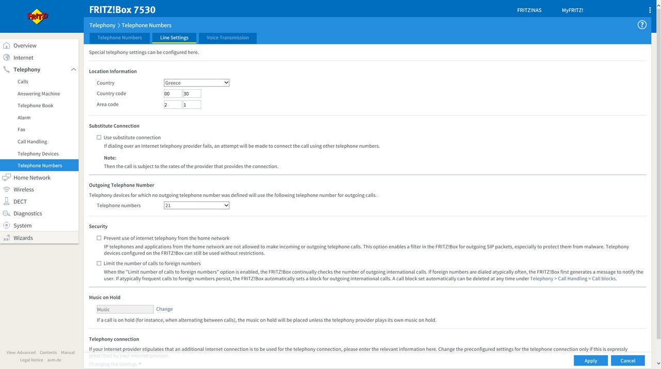This screenshot has height=369, width=661.
Task: Tick Prevent use of internet telephony checkbox
Action: coord(99,238)
